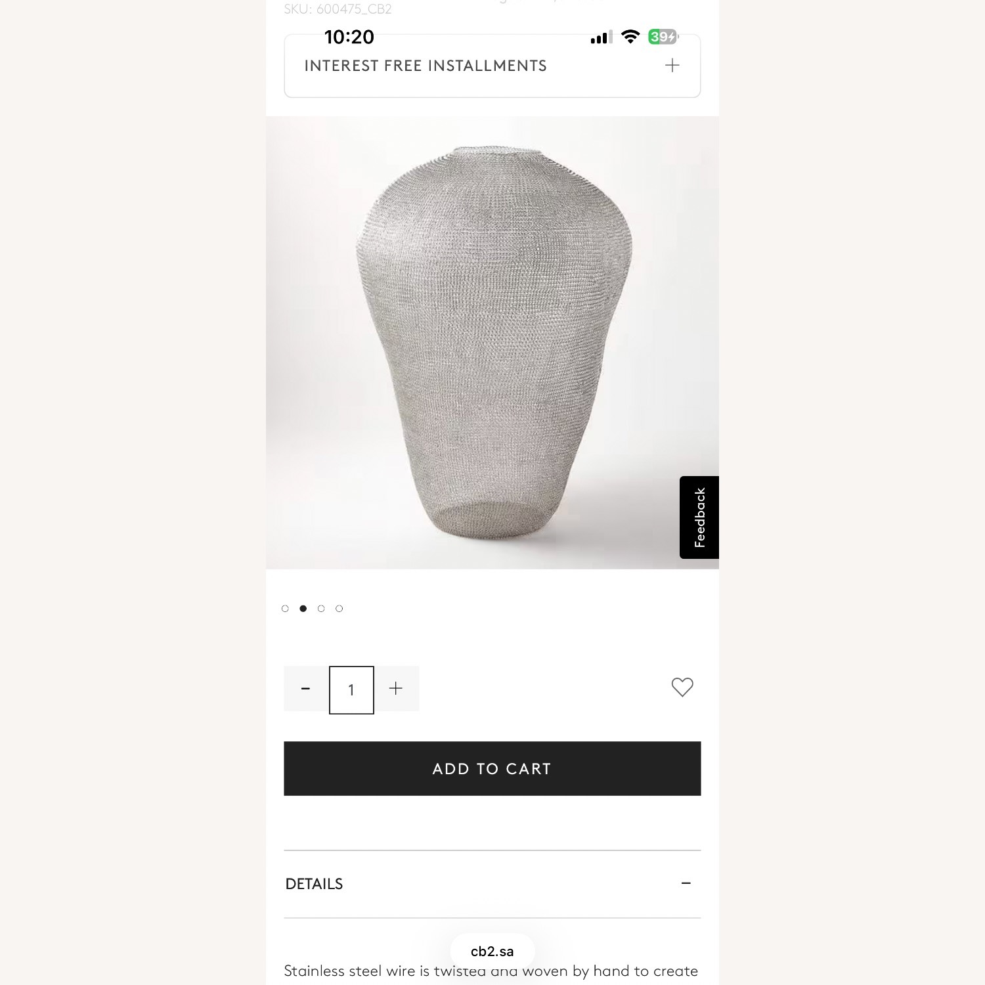Tap the 10:20 clock in status bar
Viewport: 985px width, 985px height.
[349, 37]
